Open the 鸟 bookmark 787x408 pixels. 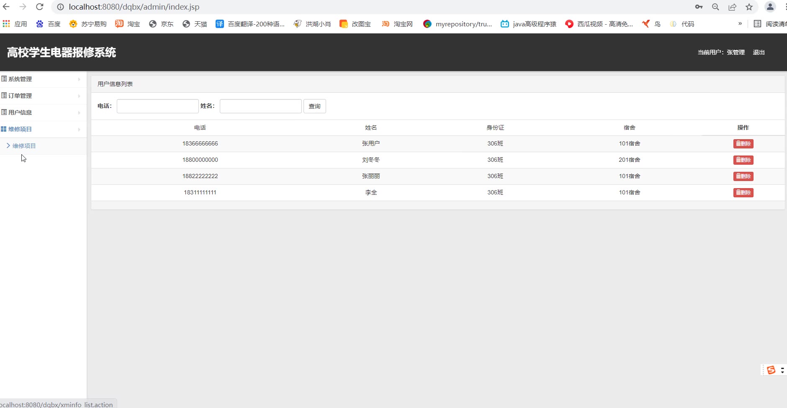[x=651, y=24]
